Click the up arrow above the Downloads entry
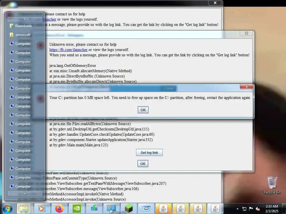Image resolution: width=286 pixels, height=214 pixels. (25, 19)
